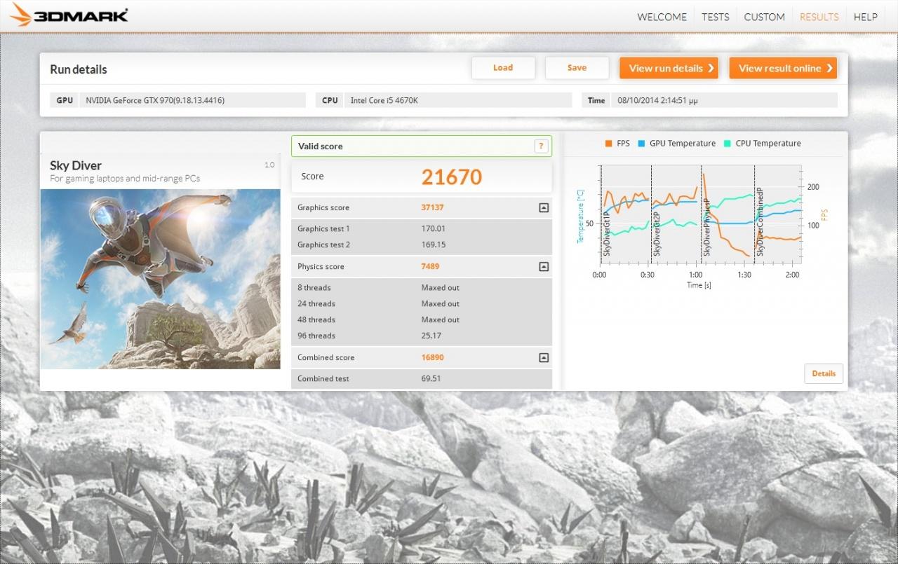Click the Valid score label

tap(321, 146)
